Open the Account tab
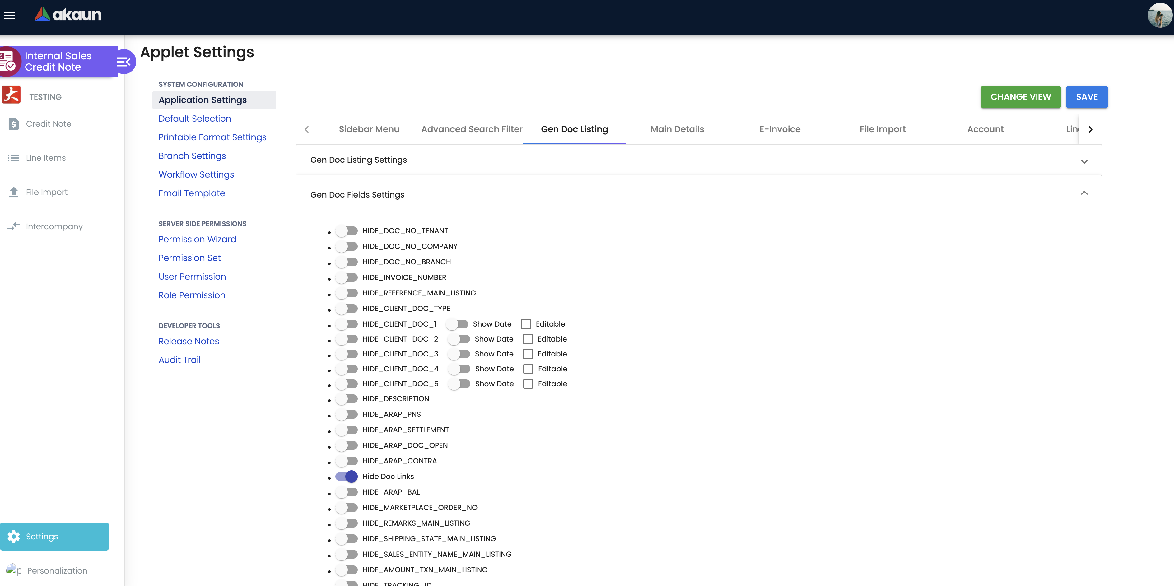This screenshot has width=1174, height=586. click(x=985, y=129)
